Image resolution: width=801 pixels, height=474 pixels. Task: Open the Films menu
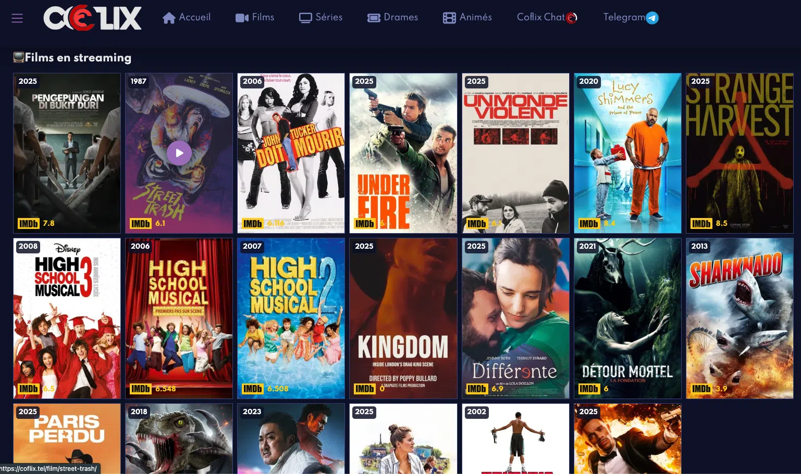[255, 18]
